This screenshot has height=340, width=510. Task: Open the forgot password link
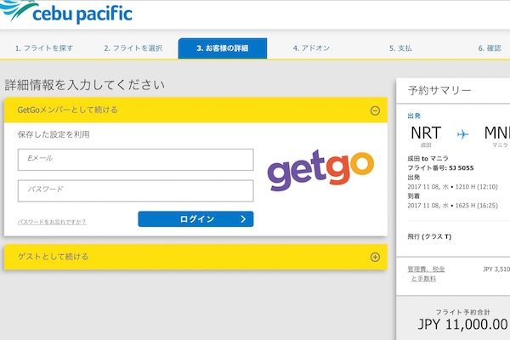(x=52, y=222)
